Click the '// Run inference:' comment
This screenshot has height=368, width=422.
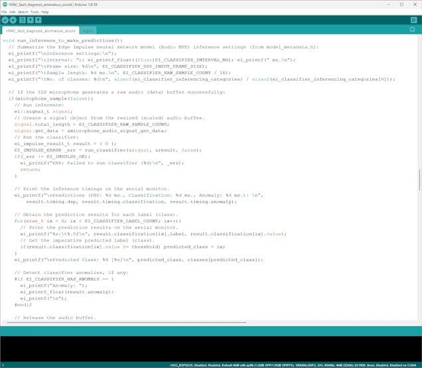(x=39, y=105)
